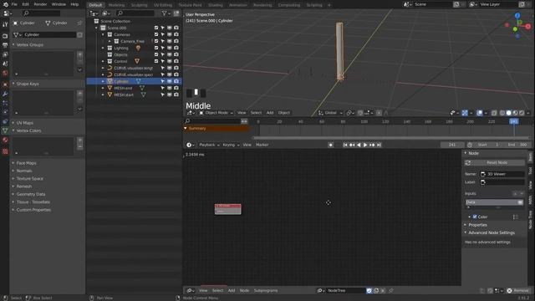Toggle viewport gizmos icon
535x301 pixels.
tap(465, 113)
